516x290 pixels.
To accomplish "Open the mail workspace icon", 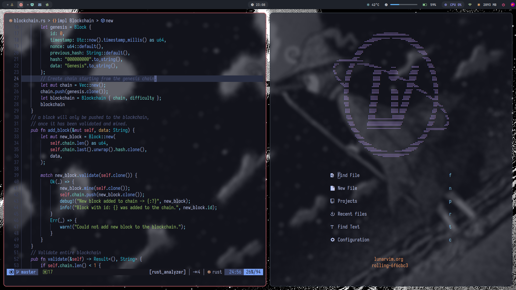I will coord(40,5).
